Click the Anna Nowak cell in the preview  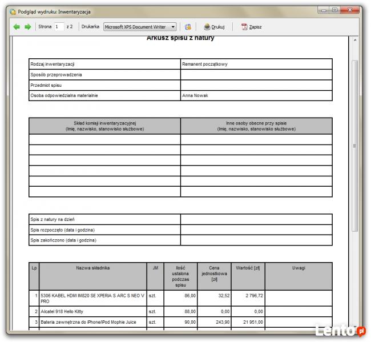[256, 95]
